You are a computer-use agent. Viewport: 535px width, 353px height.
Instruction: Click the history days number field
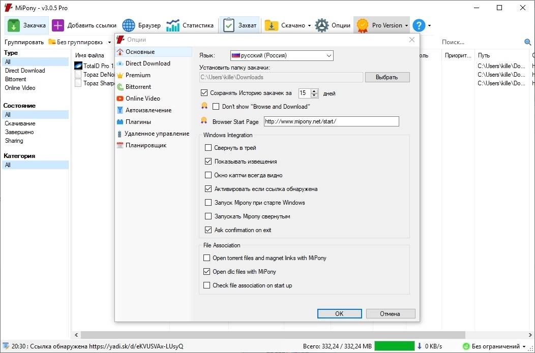point(305,93)
